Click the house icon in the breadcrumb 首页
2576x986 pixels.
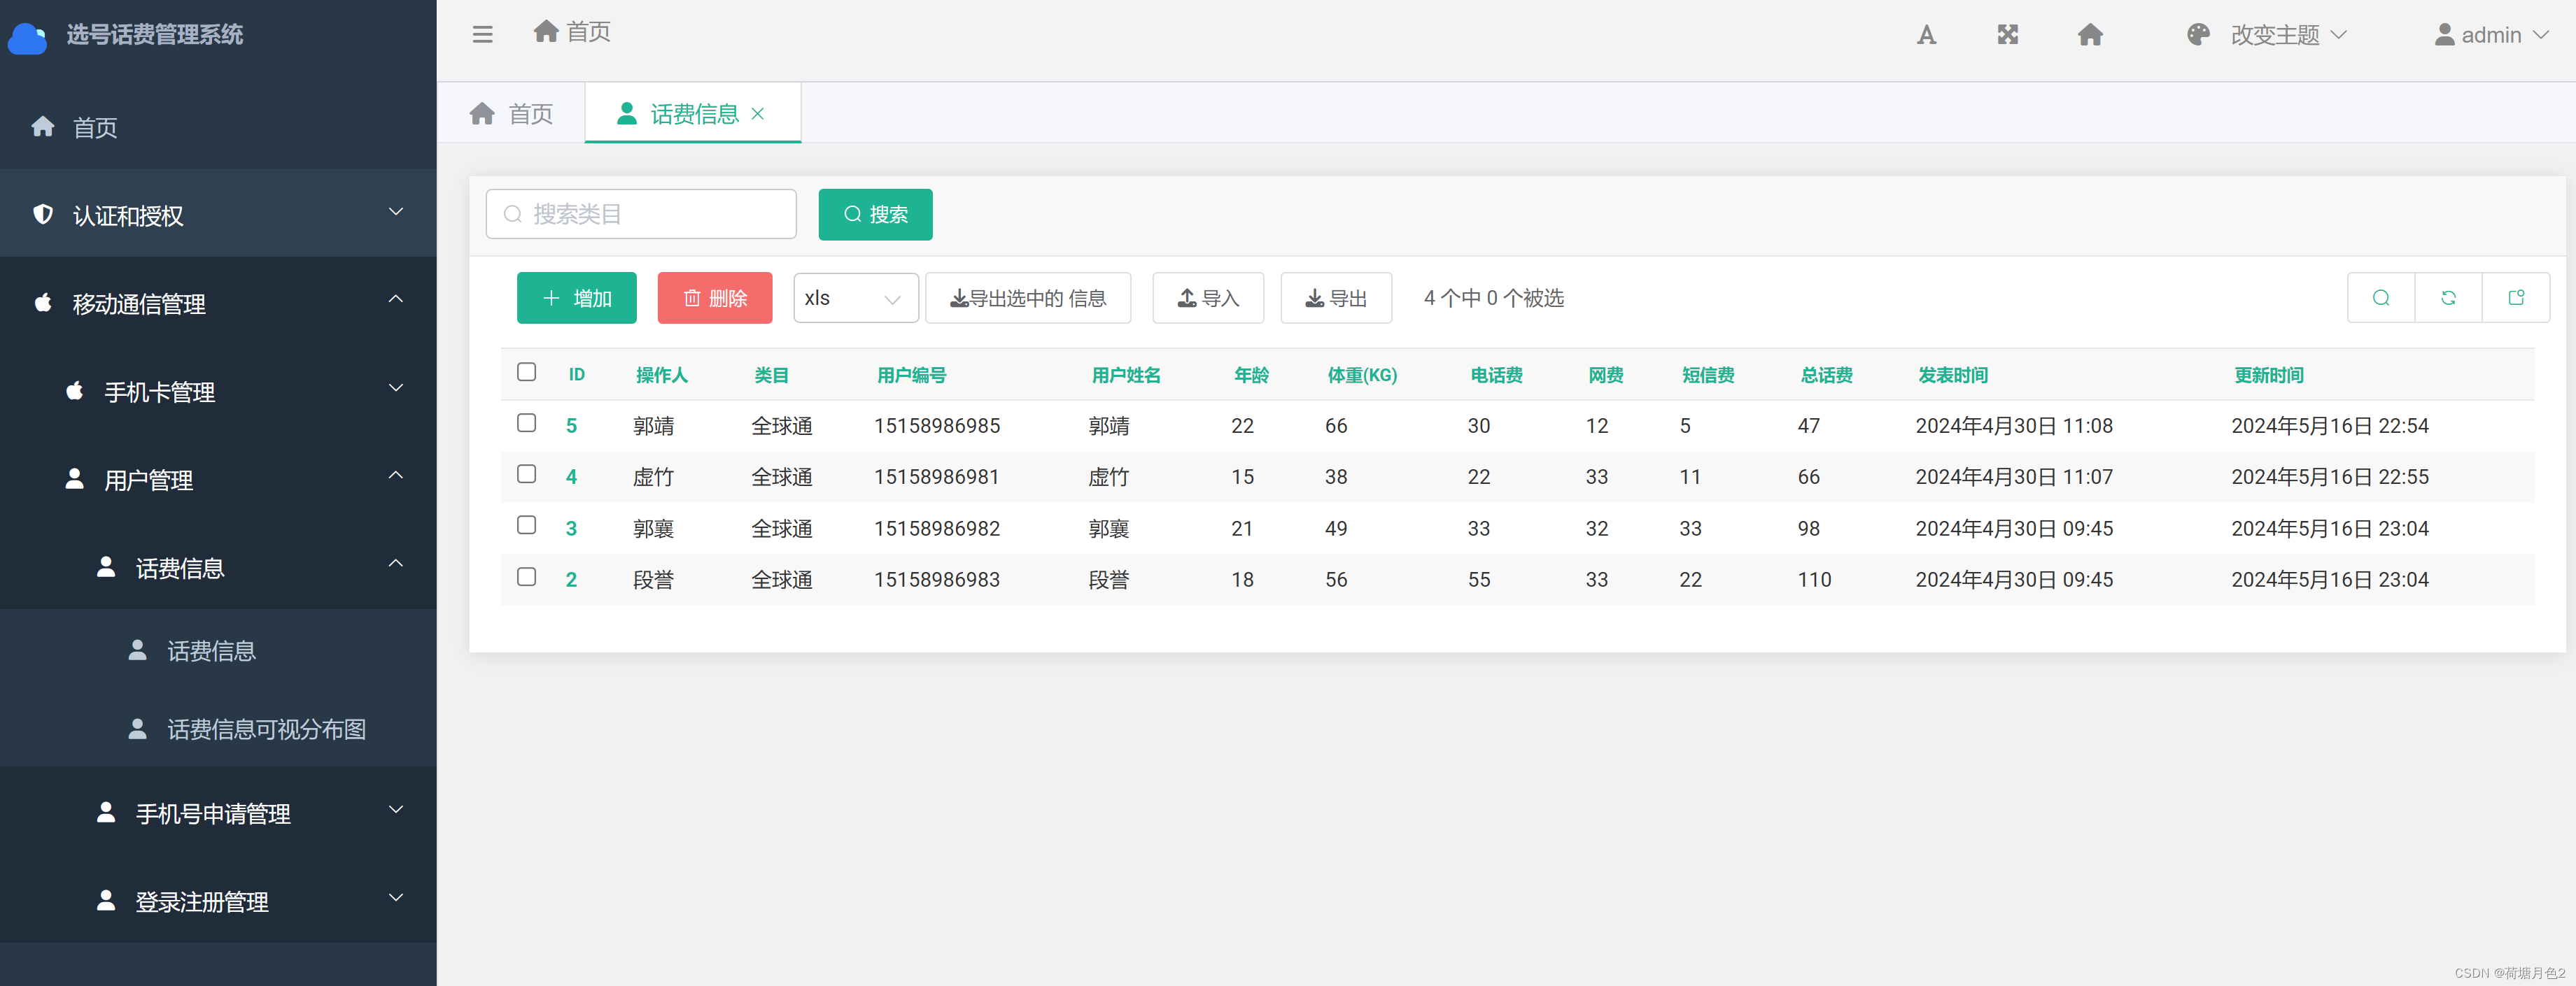546,31
